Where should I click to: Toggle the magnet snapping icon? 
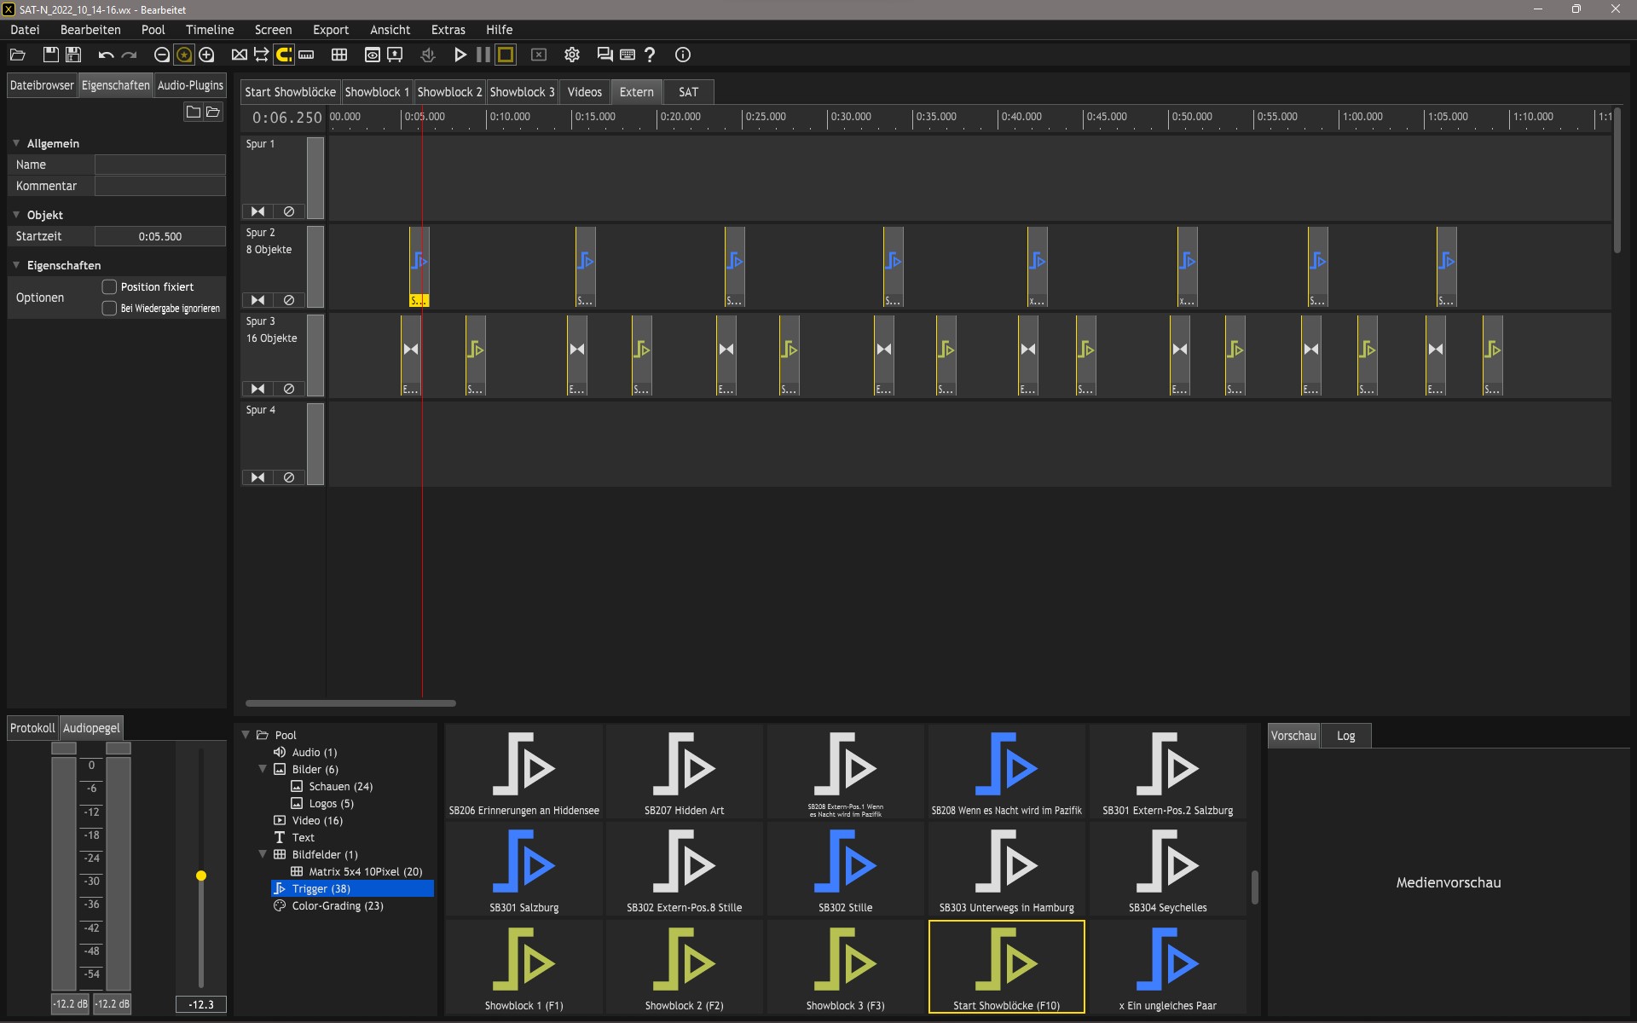pos(284,55)
